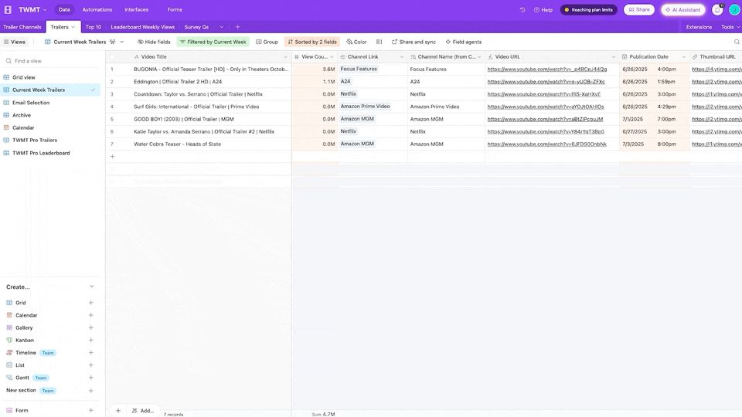
Task: Toggle the Views sidebar
Action: tap(14, 42)
